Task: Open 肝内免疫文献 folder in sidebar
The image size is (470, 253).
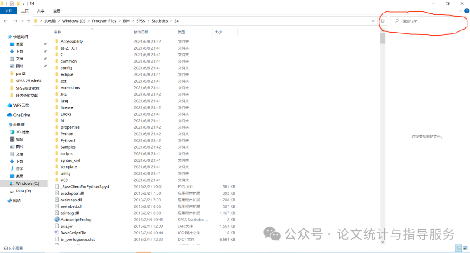Action: pyautogui.click(x=27, y=96)
